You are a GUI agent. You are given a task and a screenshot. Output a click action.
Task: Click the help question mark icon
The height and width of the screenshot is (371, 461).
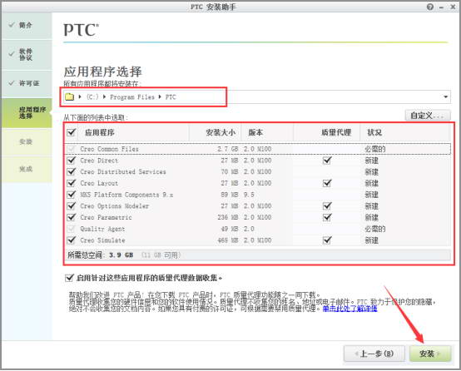(x=430, y=7)
